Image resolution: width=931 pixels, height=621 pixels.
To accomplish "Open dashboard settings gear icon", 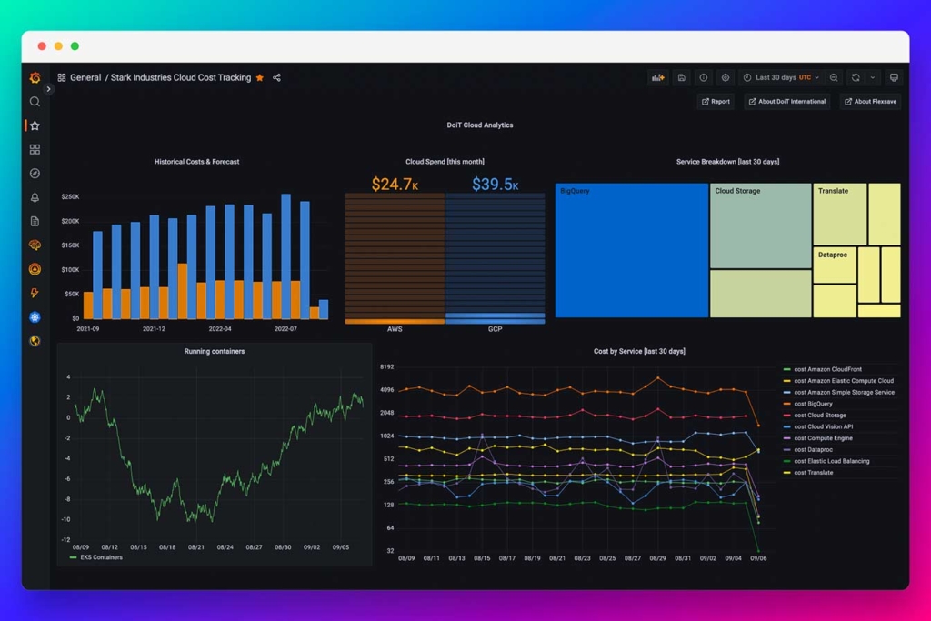I will click(725, 78).
